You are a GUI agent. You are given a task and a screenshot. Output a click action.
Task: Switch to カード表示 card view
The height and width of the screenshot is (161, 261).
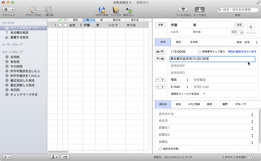coord(200,10)
